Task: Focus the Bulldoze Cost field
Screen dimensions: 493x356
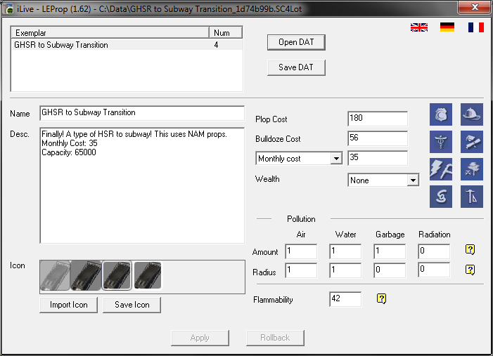Action: 378,138
